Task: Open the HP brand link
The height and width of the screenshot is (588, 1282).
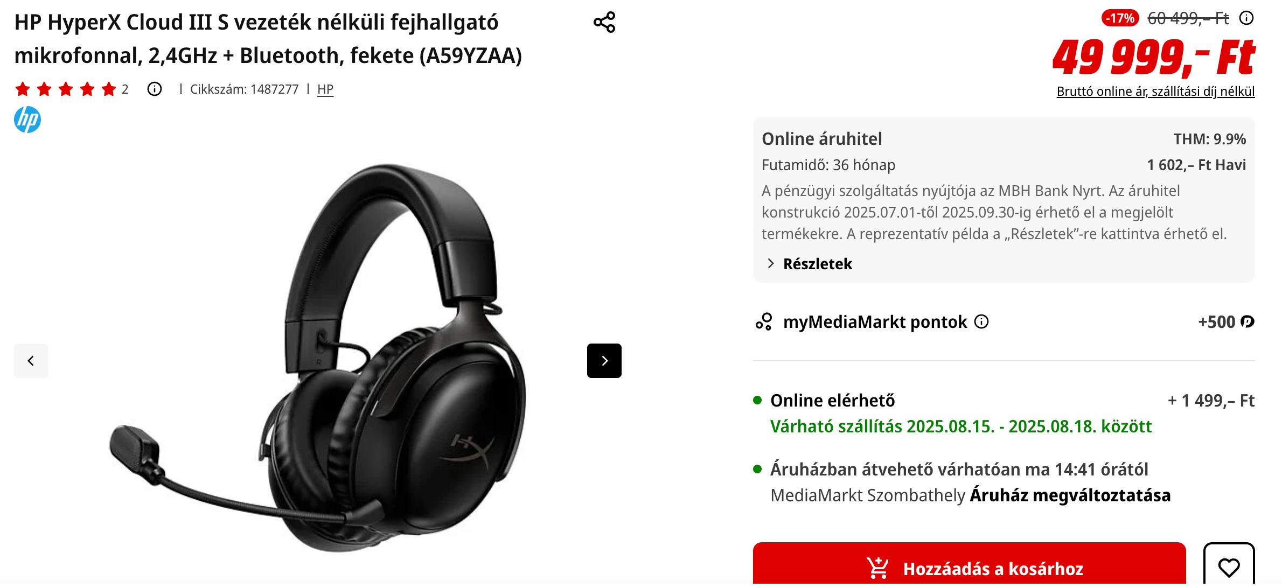Action: (325, 89)
